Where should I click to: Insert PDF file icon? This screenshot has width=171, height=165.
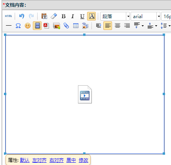point(46,26)
